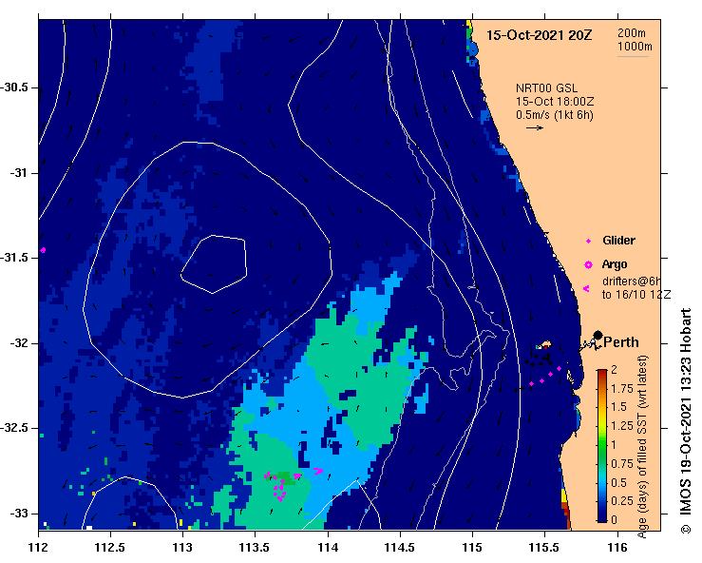Screen dimensions: 702x563
Task: Click the longitude axis label 114
Action: click(328, 548)
